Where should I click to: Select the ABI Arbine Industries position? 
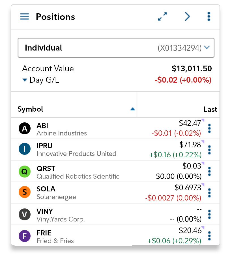62,129
